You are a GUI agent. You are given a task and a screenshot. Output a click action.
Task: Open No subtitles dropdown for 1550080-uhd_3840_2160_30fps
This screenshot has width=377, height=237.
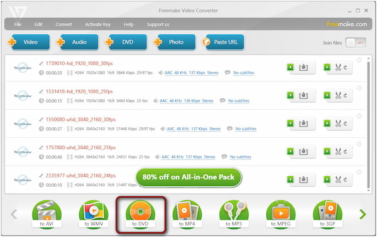[246, 129]
